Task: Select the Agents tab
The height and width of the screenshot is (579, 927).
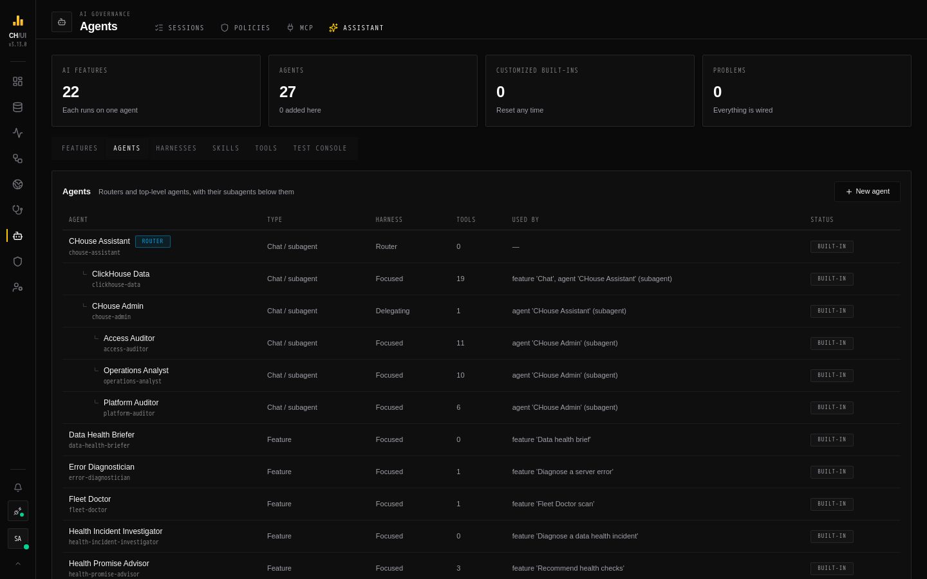Action: 127,149
